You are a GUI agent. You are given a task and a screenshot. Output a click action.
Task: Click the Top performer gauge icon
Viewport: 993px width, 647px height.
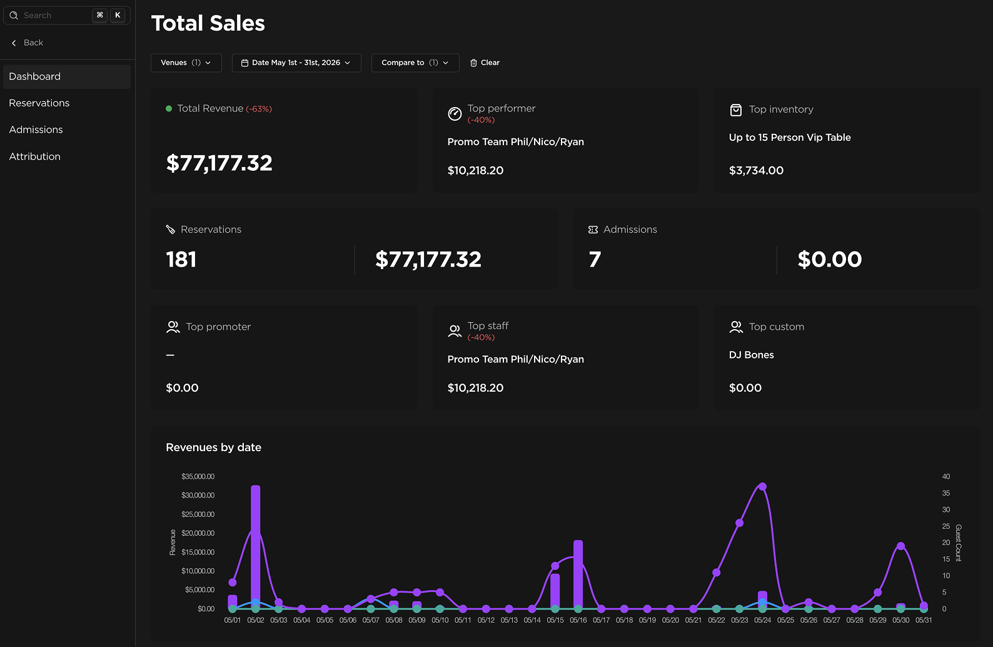pos(455,113)
